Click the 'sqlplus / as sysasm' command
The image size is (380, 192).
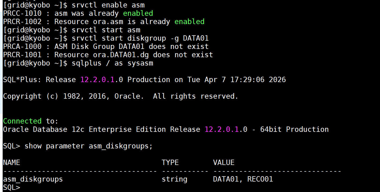coord(112,63)
